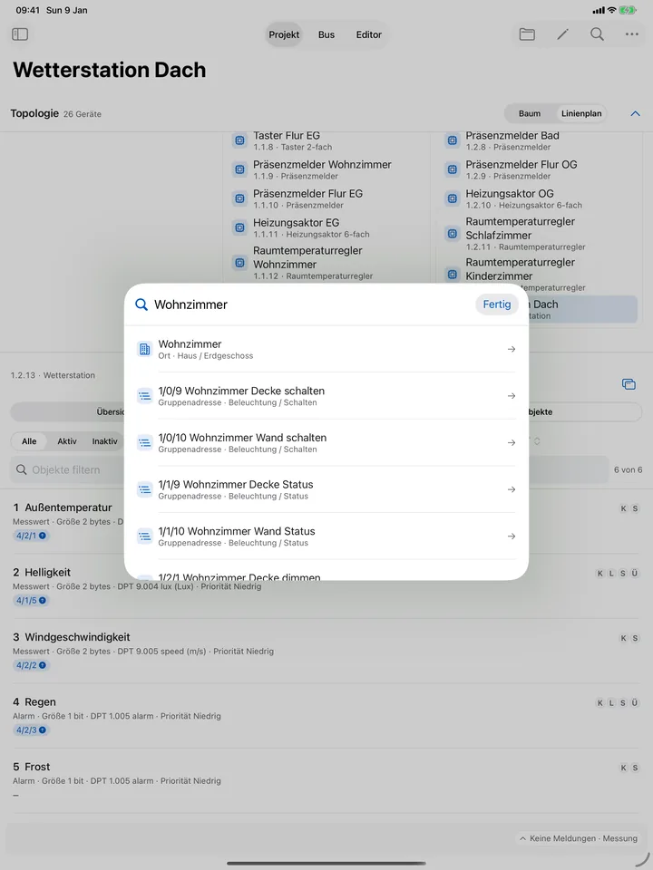Viewport: 653px width, 870px height.
Task: Check Wi-Fi icon in status bar
Action: (611, 10)
